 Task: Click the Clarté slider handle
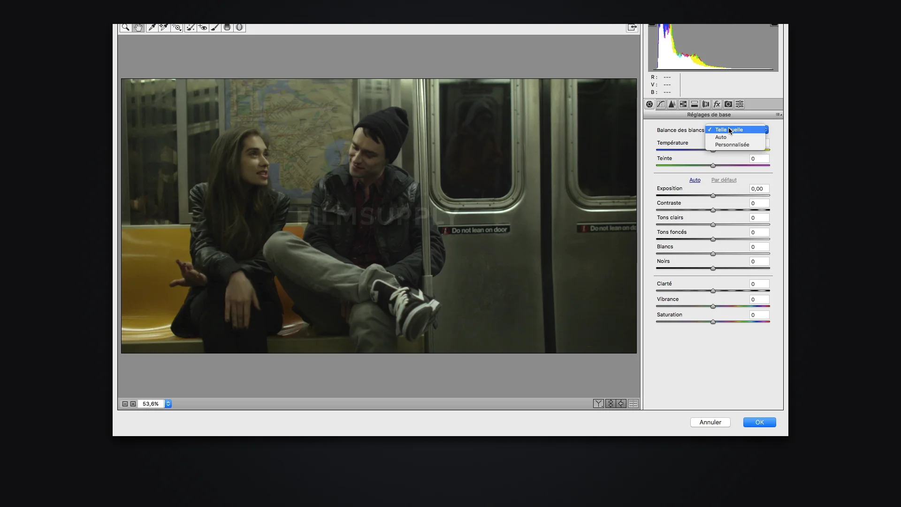point(713,291)
